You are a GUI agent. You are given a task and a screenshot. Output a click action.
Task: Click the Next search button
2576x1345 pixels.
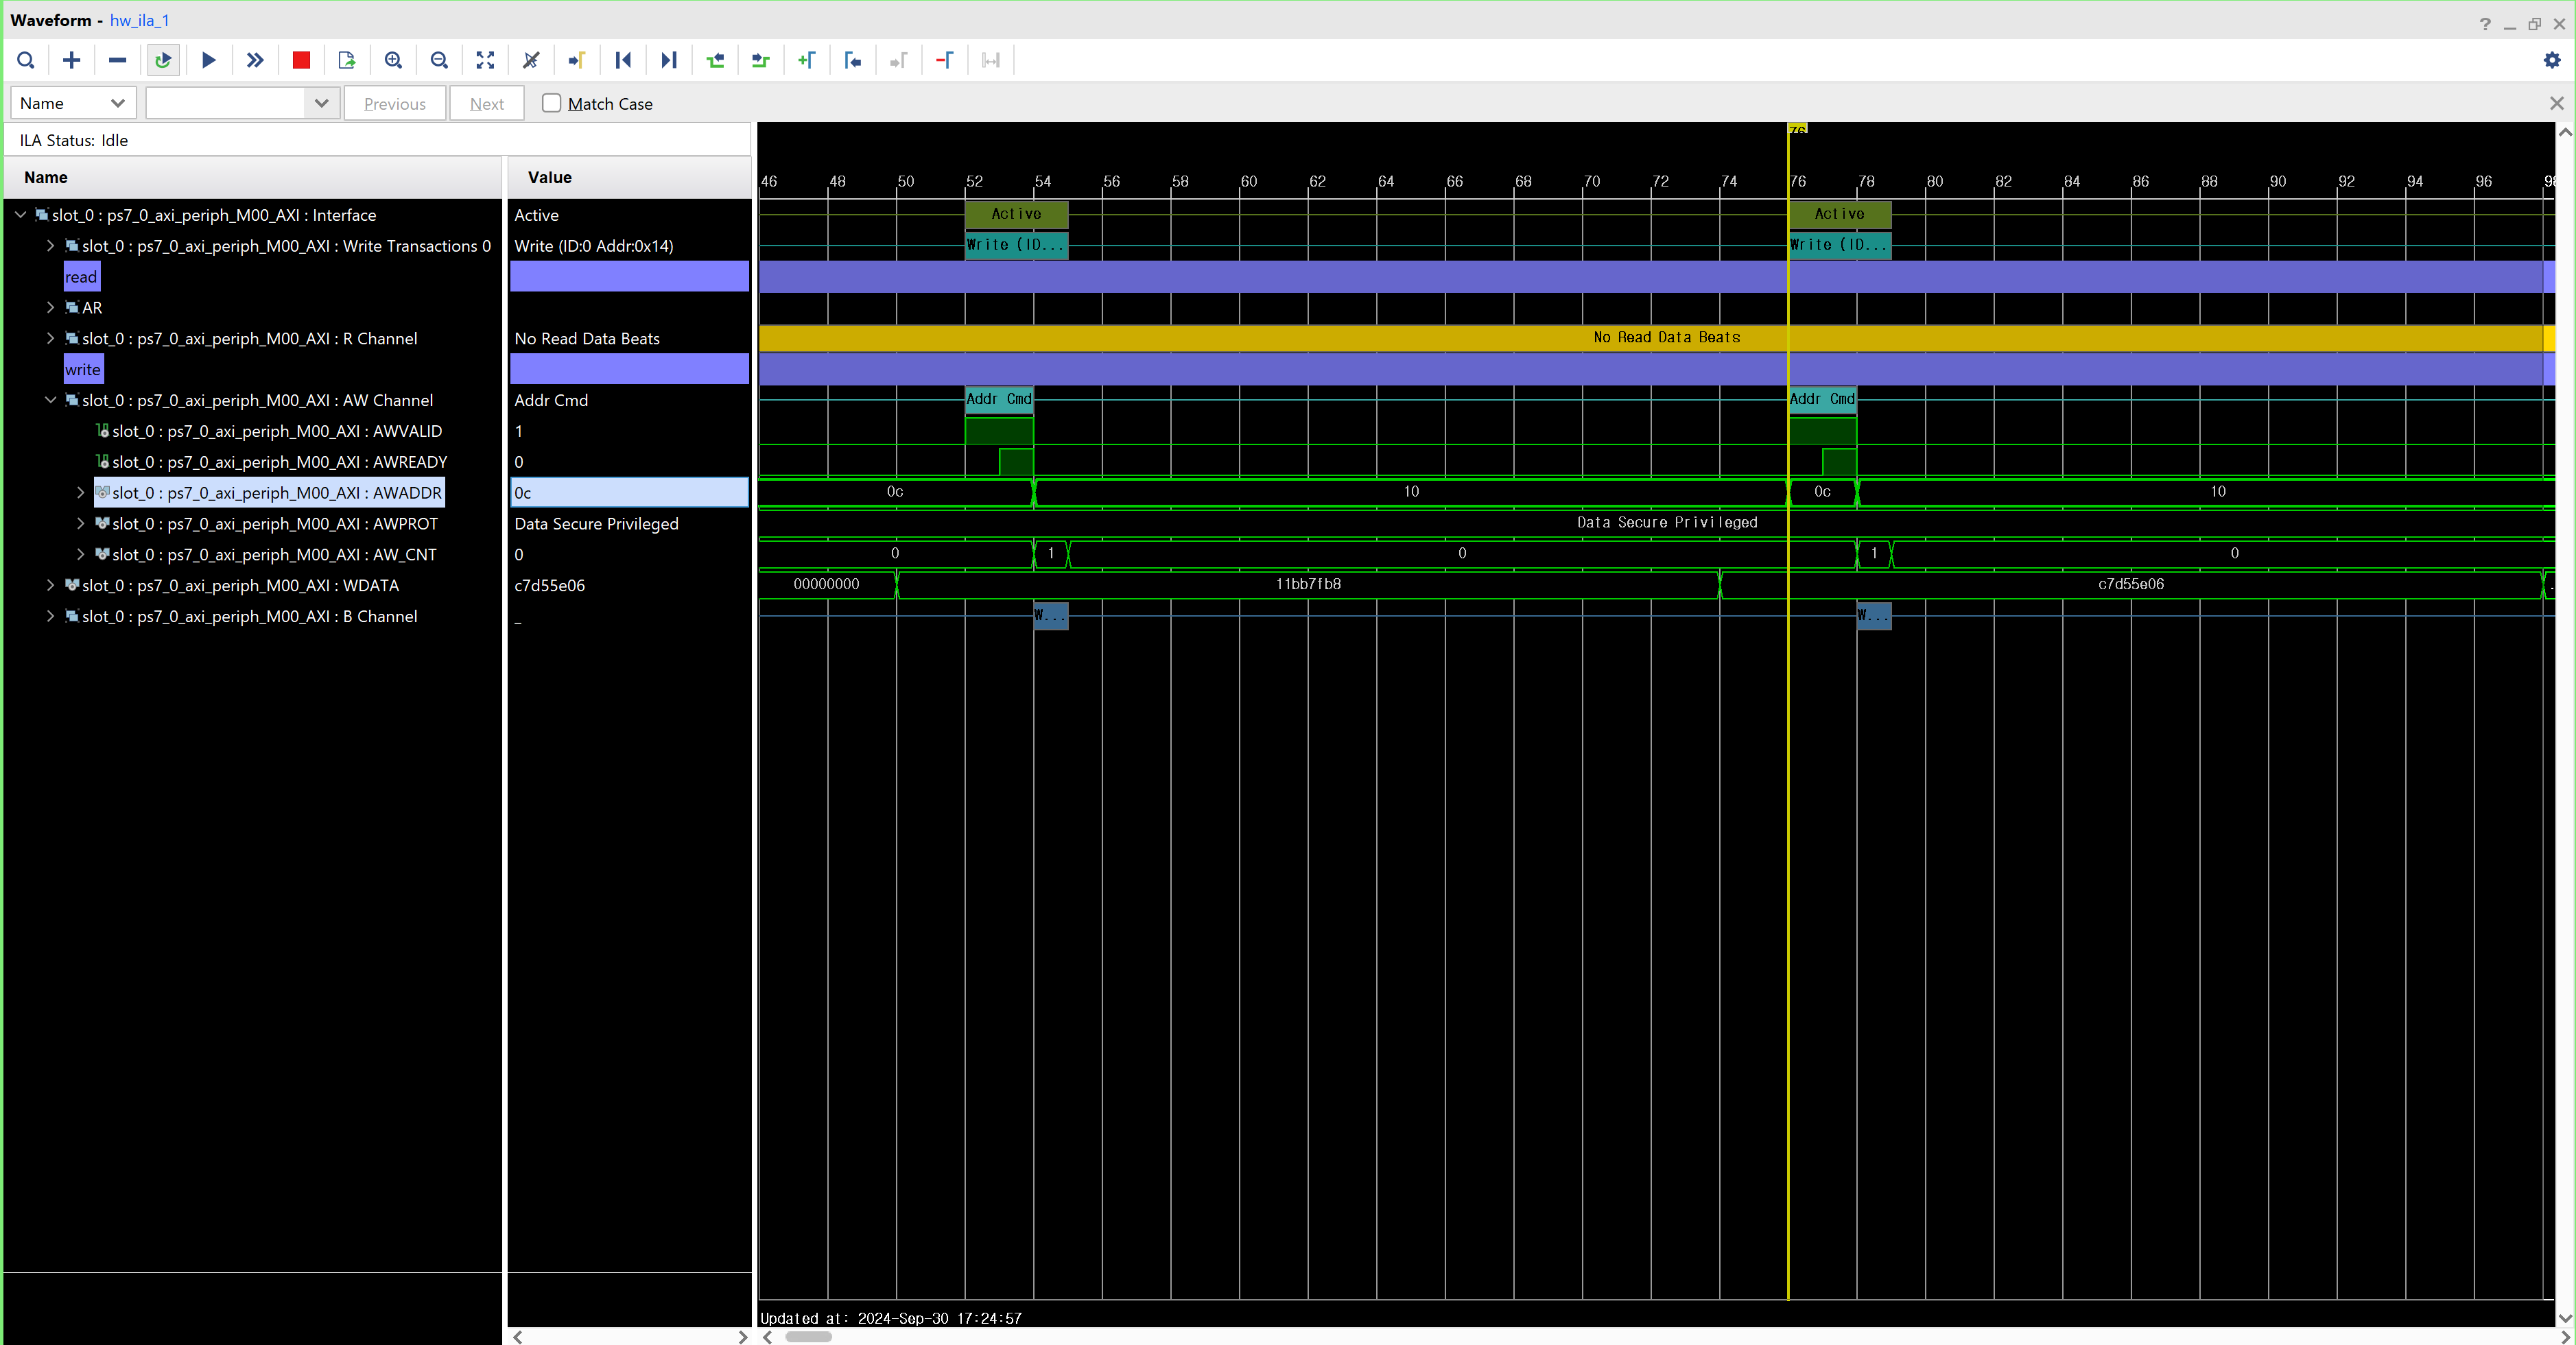click(x=487, y=103)
